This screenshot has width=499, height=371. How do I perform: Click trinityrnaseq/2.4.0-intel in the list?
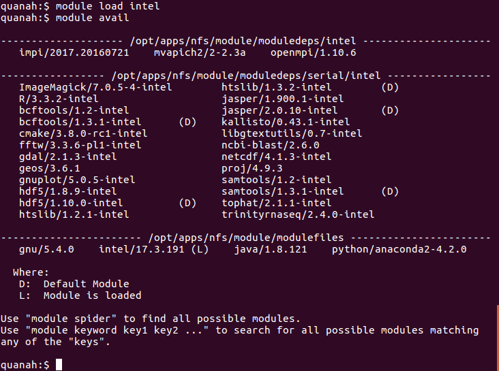point(298,214)
